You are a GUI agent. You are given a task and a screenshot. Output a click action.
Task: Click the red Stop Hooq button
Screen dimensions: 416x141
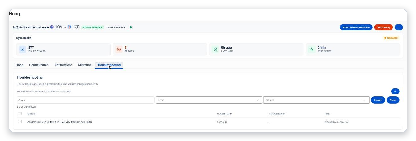click(x=383, y=27)
